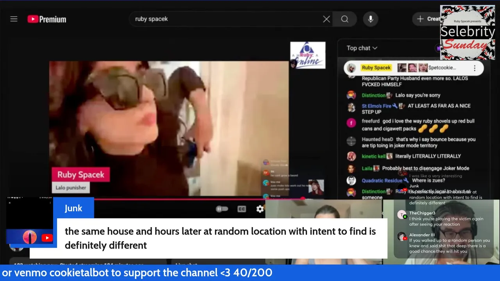500x281 pixels.
Task: Click the red YouTube icon beside Junk banner
Action: coord(47,238)
